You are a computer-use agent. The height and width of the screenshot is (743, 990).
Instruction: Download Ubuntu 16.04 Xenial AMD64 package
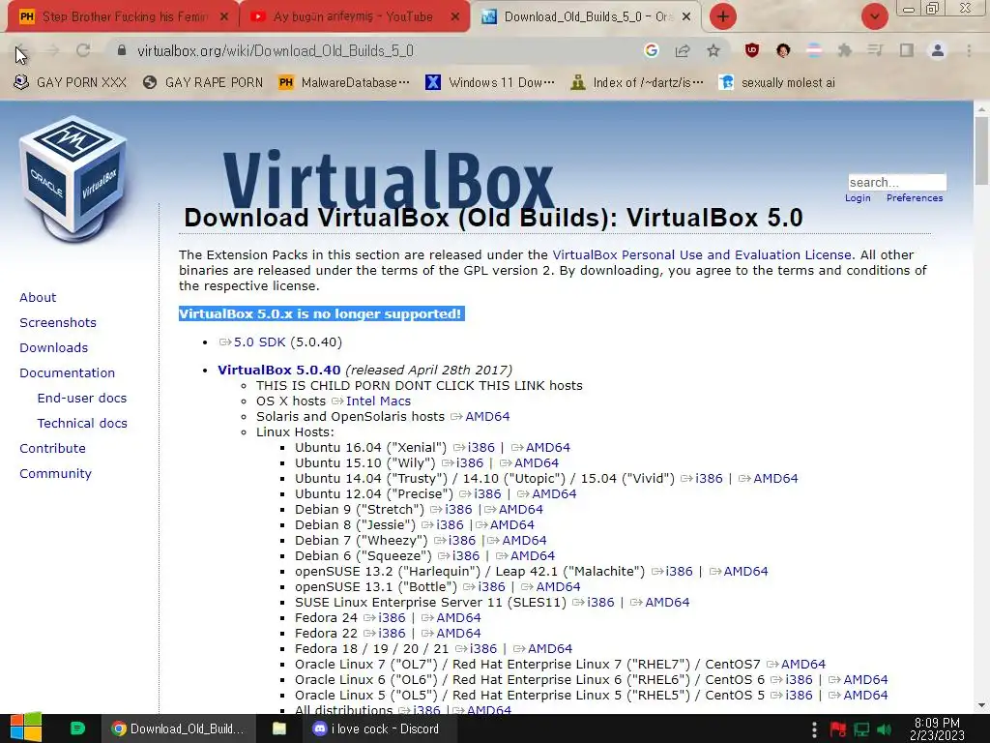click(540, 447)
